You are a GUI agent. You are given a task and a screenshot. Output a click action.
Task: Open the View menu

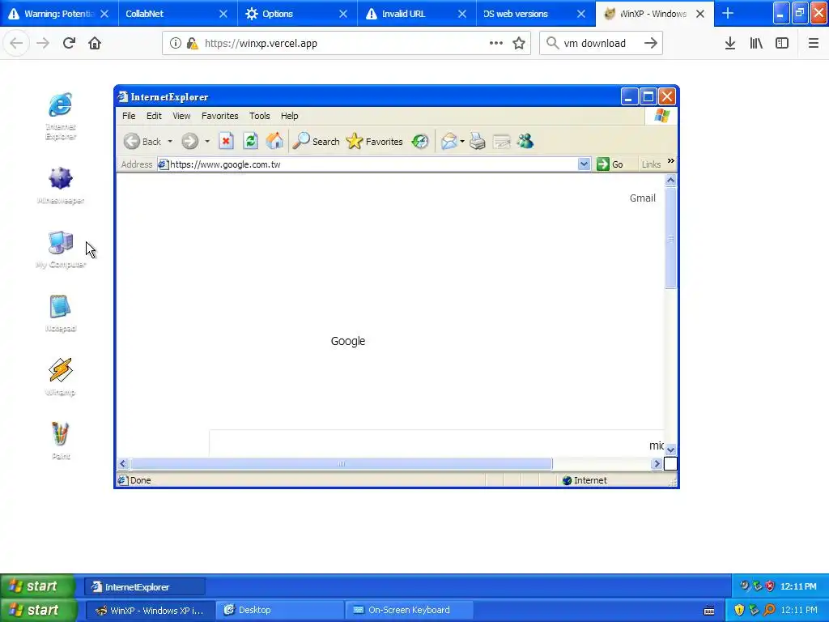[x=181, y=116]
